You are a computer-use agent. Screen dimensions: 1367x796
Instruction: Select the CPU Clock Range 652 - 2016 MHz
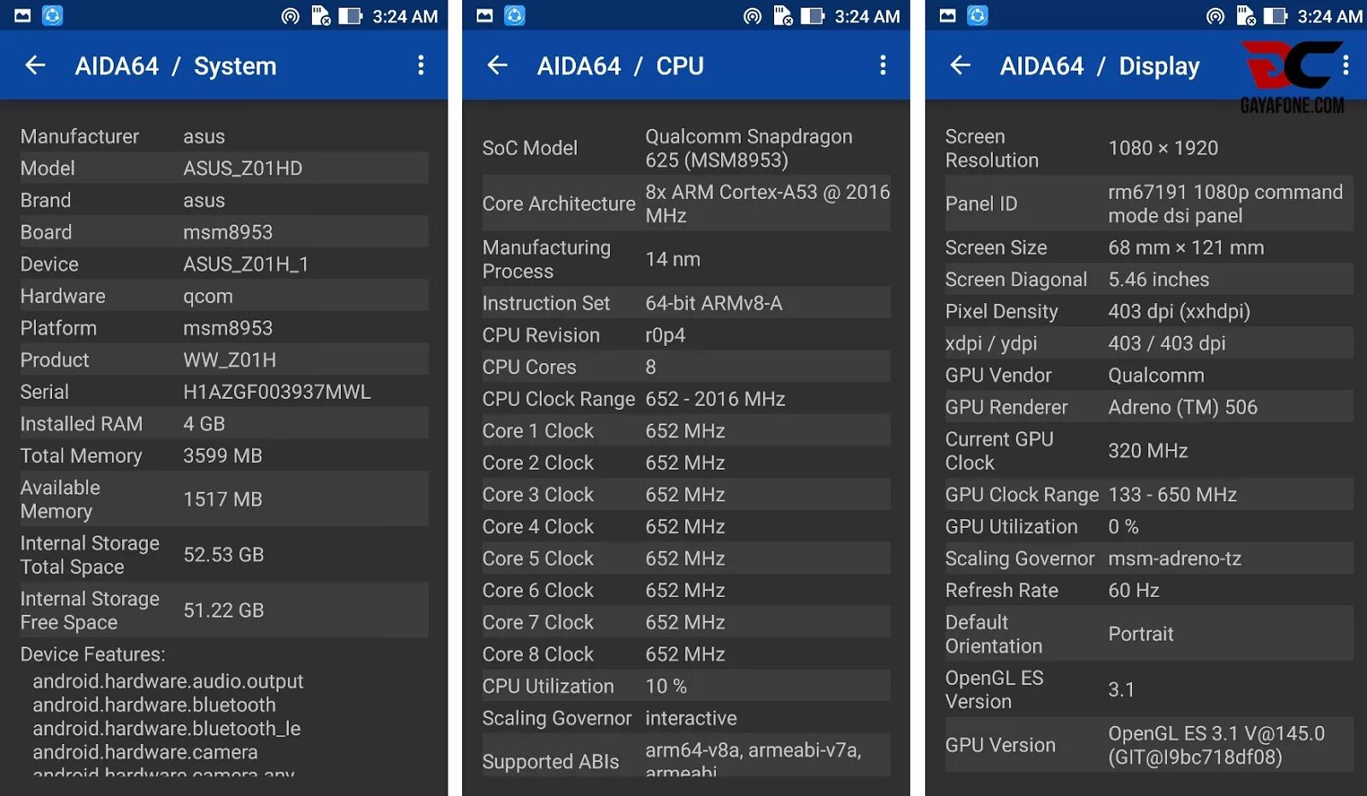tap(715, 399)
